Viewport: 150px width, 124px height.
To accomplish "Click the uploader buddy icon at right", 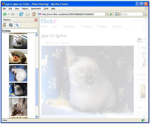I will coord(139,40).
